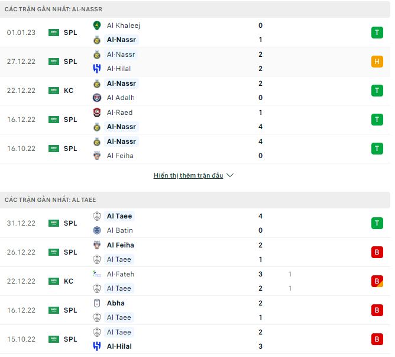This screenshot has height=357, width=395.
Task: Expand more matches with the chevron arrow
Action: coord(230,176)
